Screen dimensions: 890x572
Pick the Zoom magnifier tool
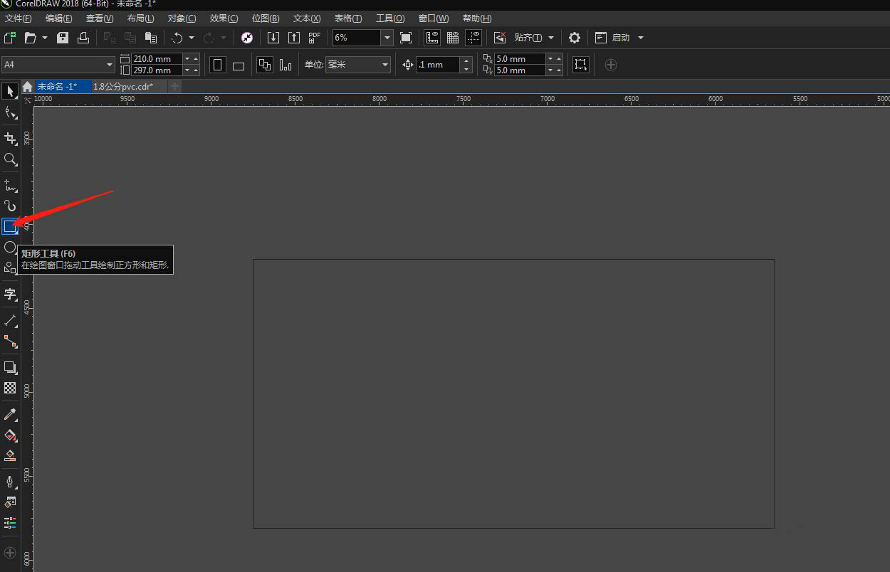10,159
